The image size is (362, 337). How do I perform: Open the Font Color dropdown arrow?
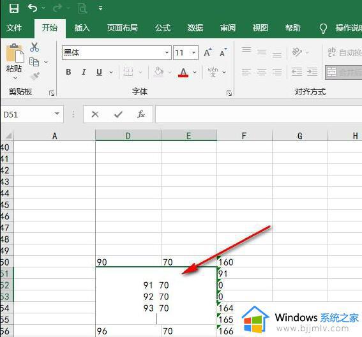pos(195,72)
